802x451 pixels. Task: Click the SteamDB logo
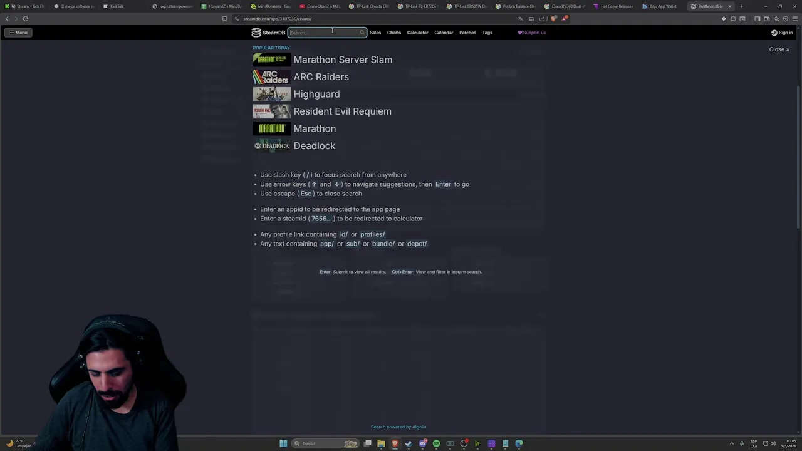click(x=268, y=33)
